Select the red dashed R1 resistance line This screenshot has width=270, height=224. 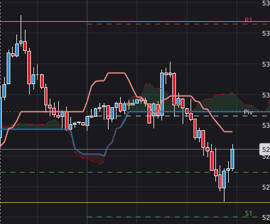178,24
